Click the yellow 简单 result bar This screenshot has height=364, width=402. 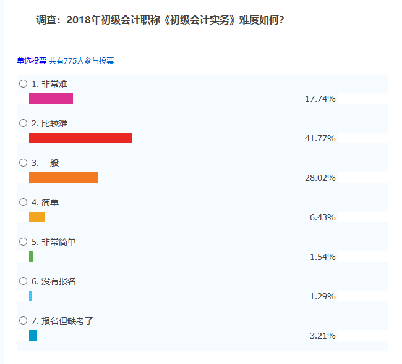(37, 217)
